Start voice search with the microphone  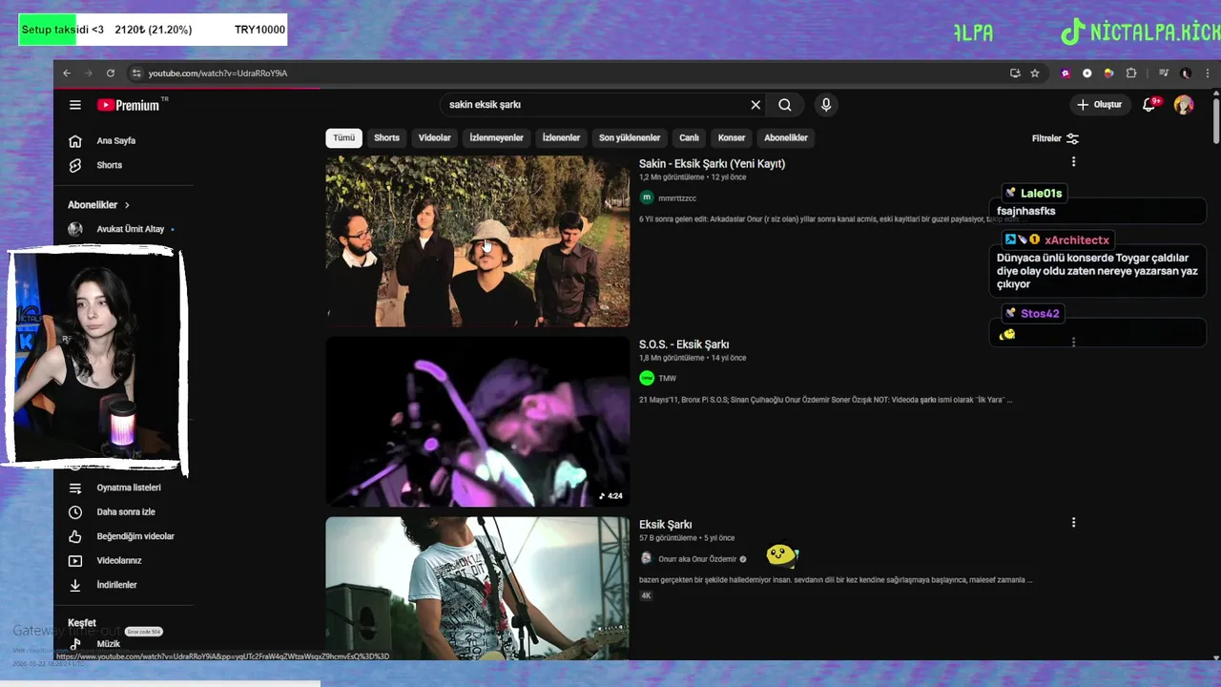826,105
